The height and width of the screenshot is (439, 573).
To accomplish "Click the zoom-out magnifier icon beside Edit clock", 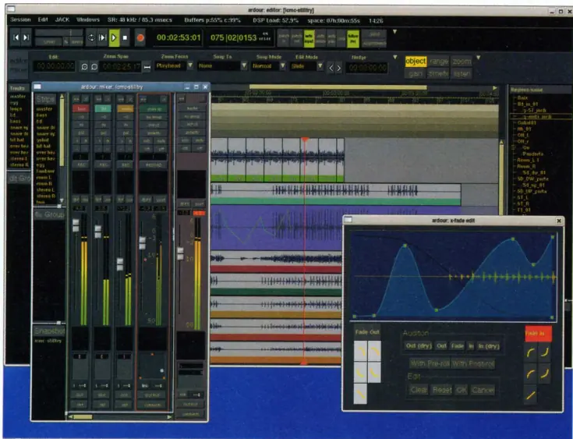I will point(84,67).
